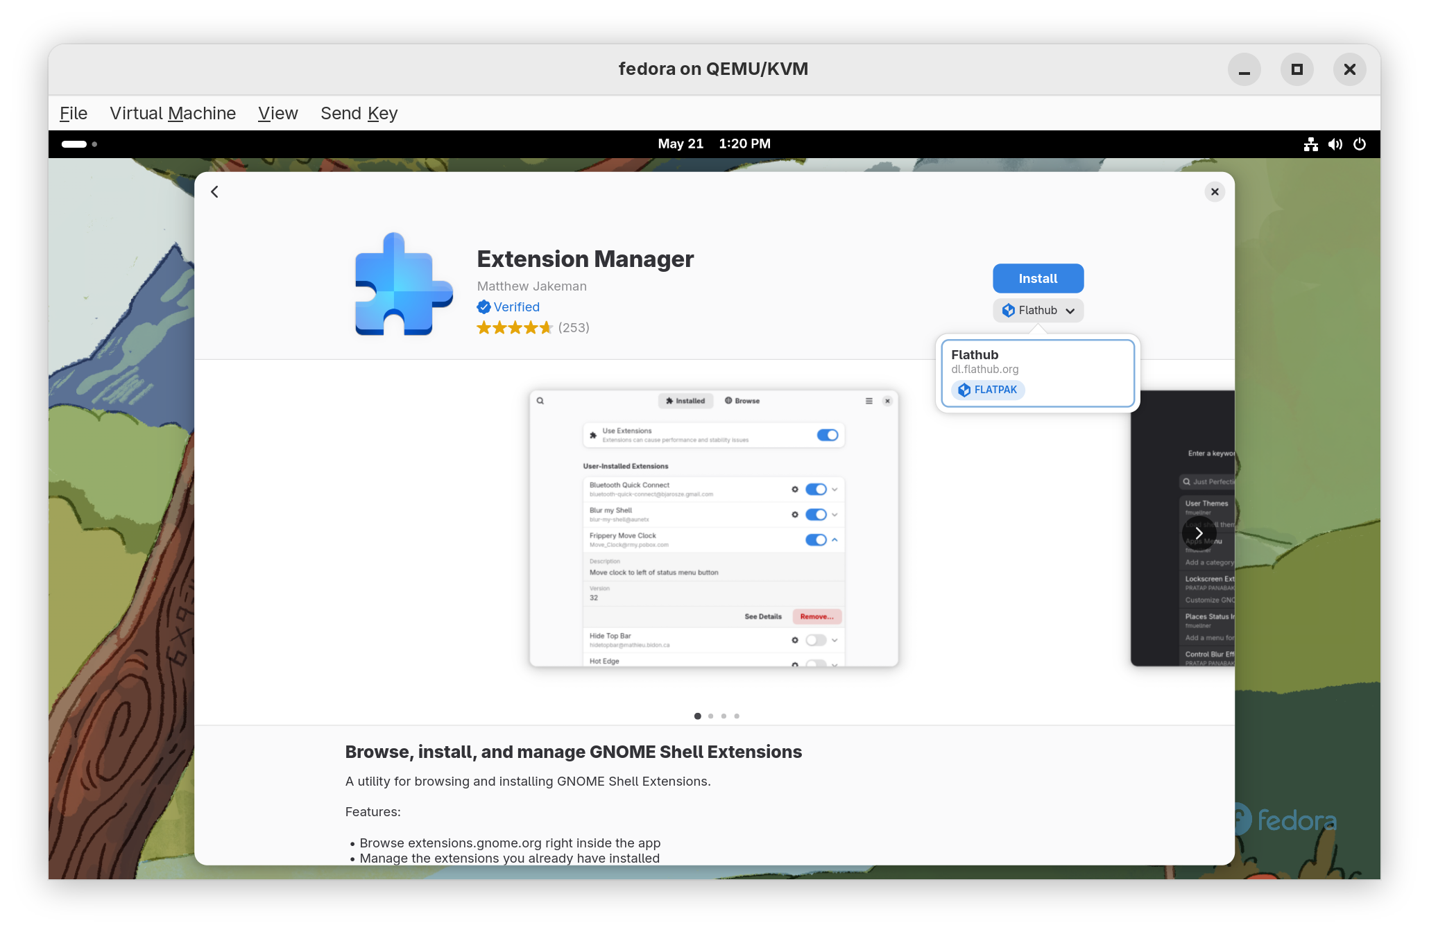The image size is (1429, 932).
Task: Click the Verified badge
Action: click(x=508, y=307)
